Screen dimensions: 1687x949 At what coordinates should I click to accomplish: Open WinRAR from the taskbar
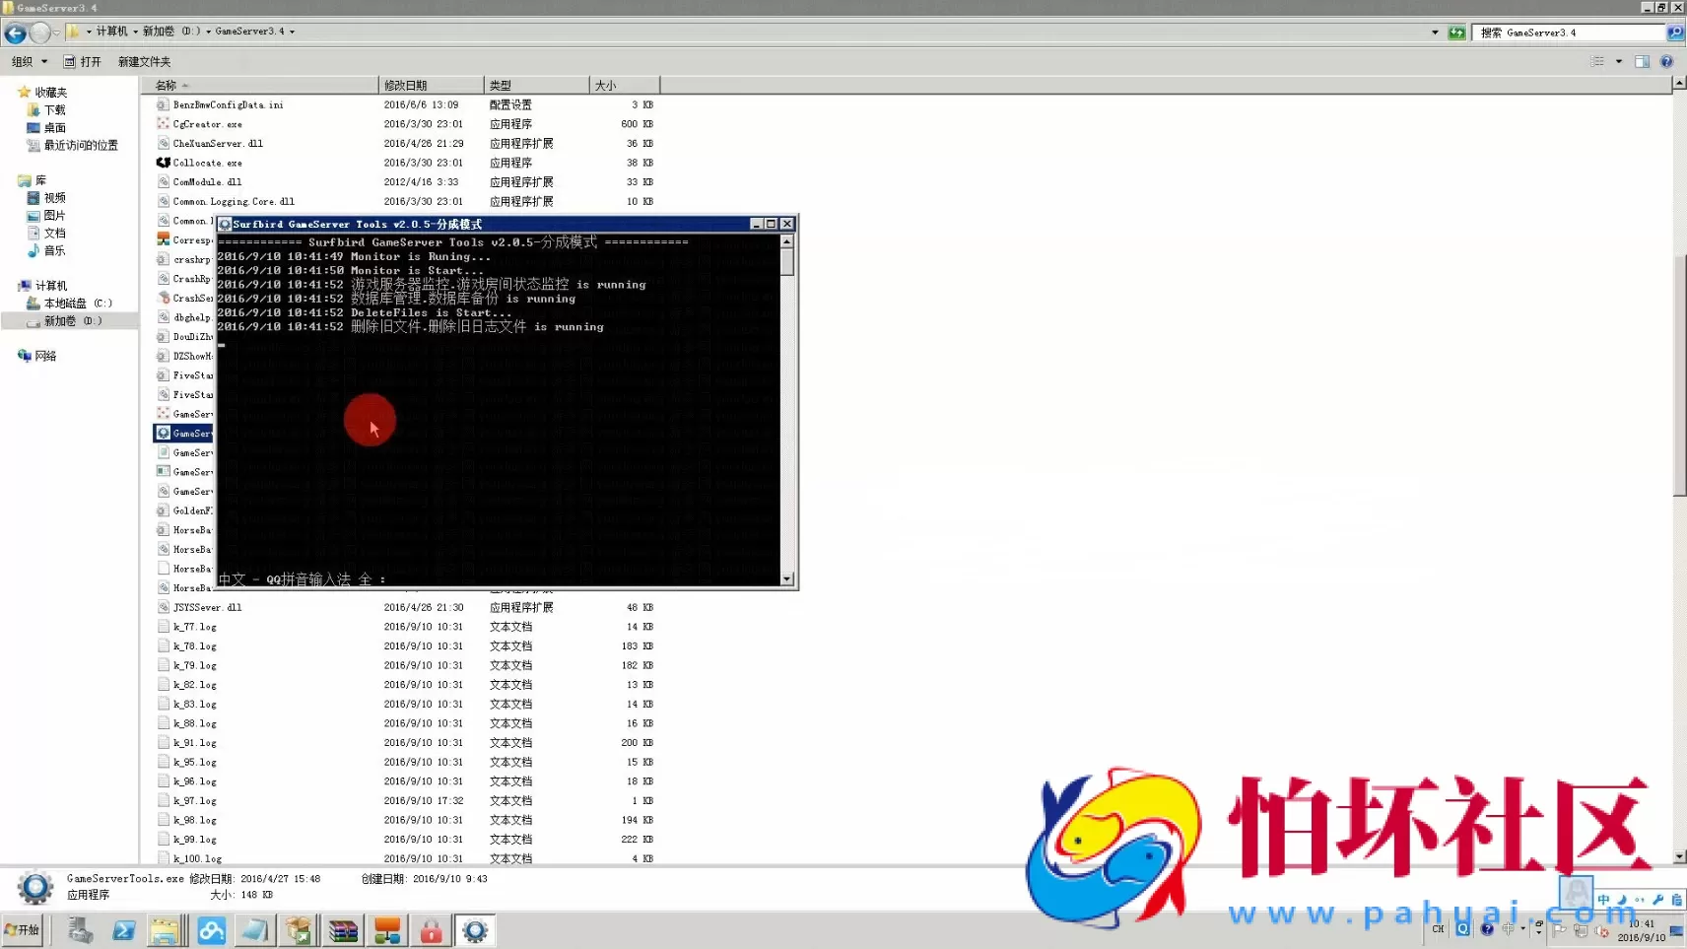tap(343, 930)
